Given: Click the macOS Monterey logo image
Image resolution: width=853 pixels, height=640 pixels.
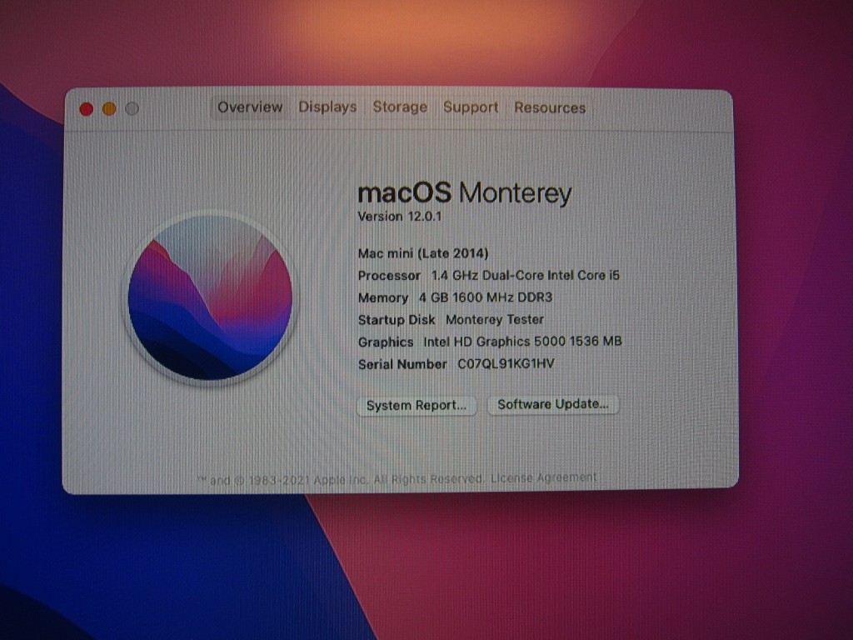Looking at the screenshot, I should pos(210,297).
